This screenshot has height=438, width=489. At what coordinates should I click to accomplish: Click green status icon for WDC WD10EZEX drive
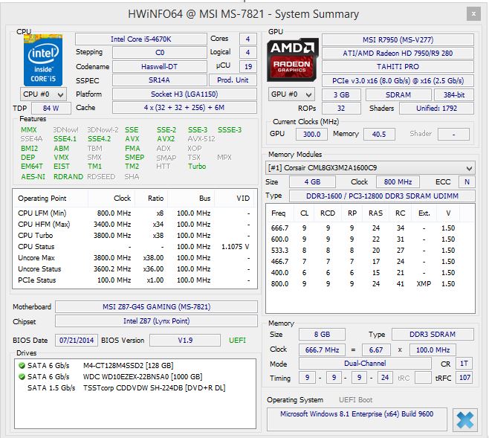pyautogui.click(x=22, y=376)
